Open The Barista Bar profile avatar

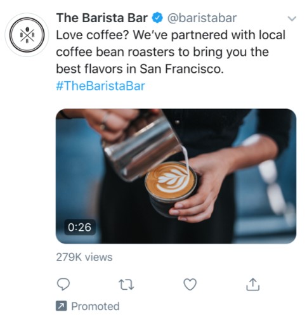click(x=27, y=35)
